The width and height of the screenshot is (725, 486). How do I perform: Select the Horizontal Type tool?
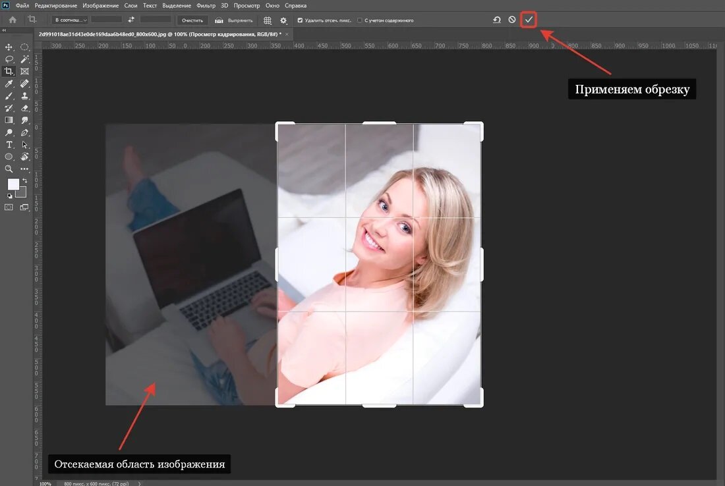point(9,145)
